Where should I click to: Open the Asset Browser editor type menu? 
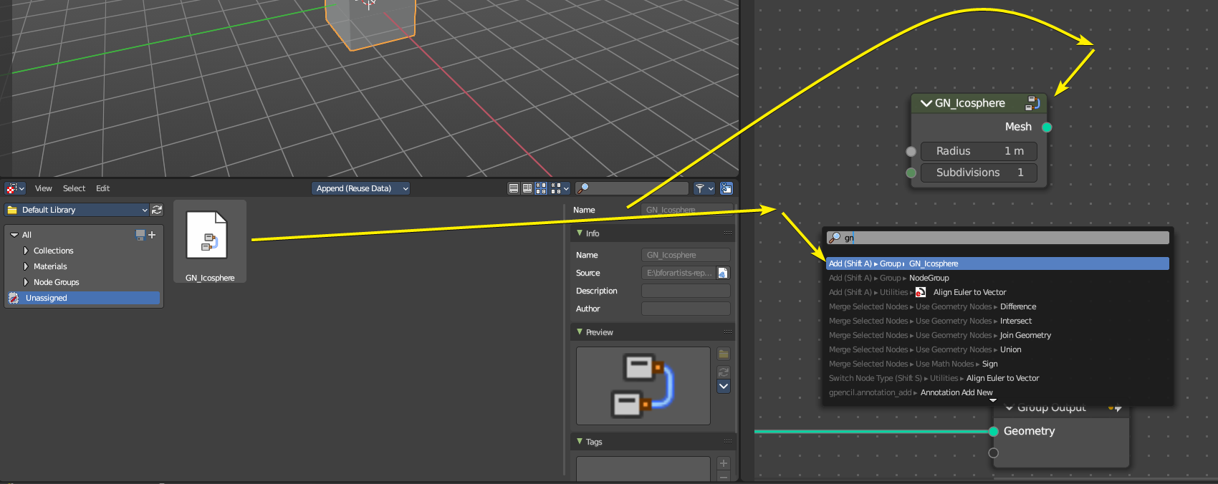click(x=15, y=188)
